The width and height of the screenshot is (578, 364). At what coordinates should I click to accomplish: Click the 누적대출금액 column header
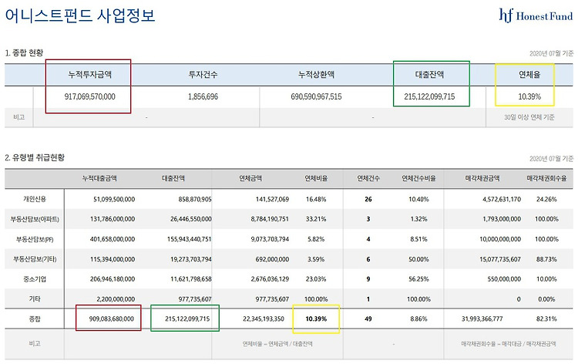coord(99,178)
